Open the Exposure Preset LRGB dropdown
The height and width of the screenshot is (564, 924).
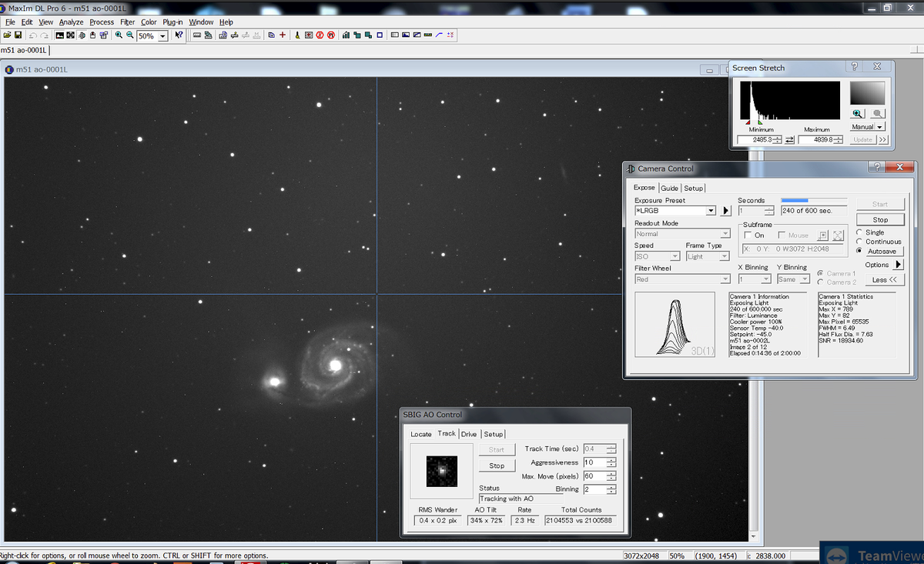711,211
